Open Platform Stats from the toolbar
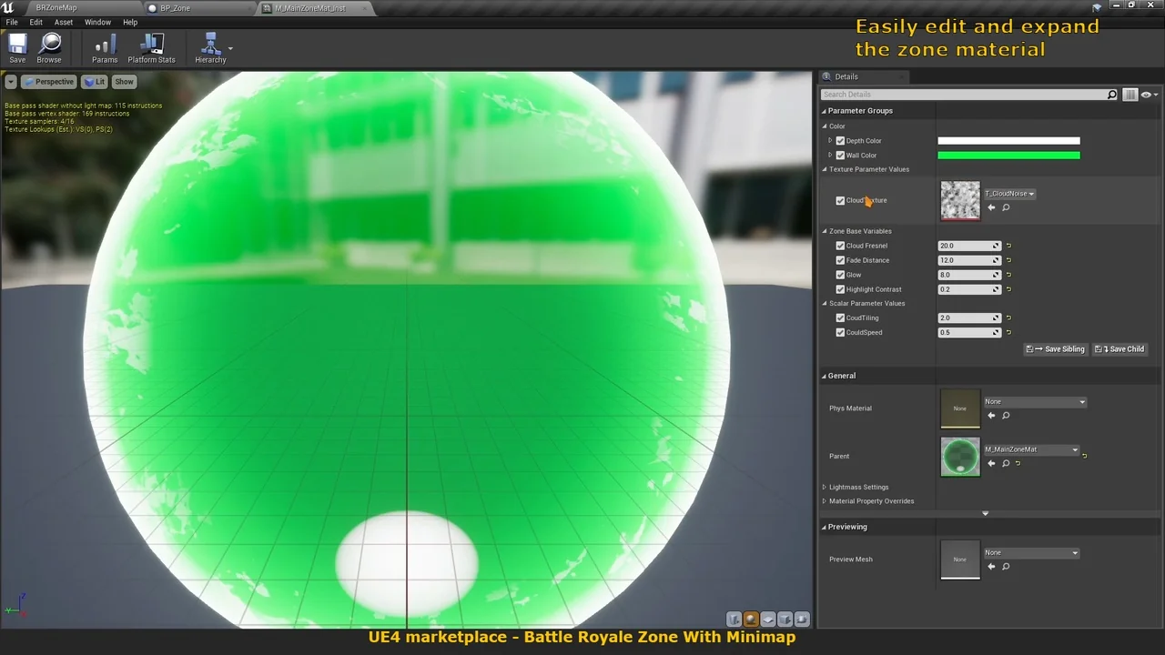 click(x=151, y=47)
